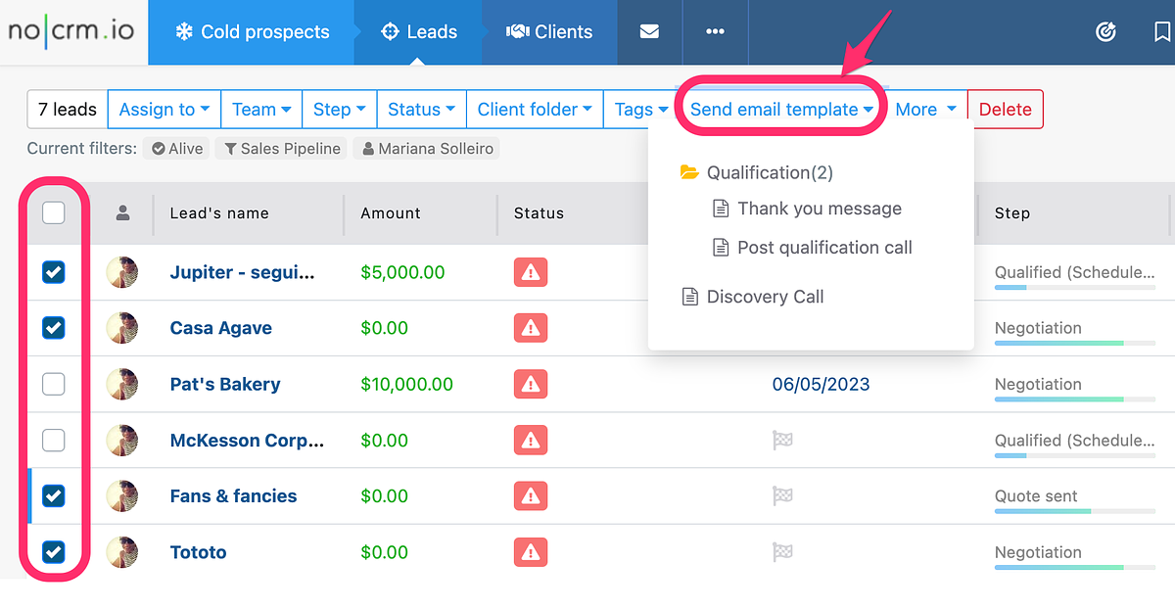Click the warning status icon for Jupiter
The image size is (1175, 609).
pyautogui.click(x=531, y=272)
